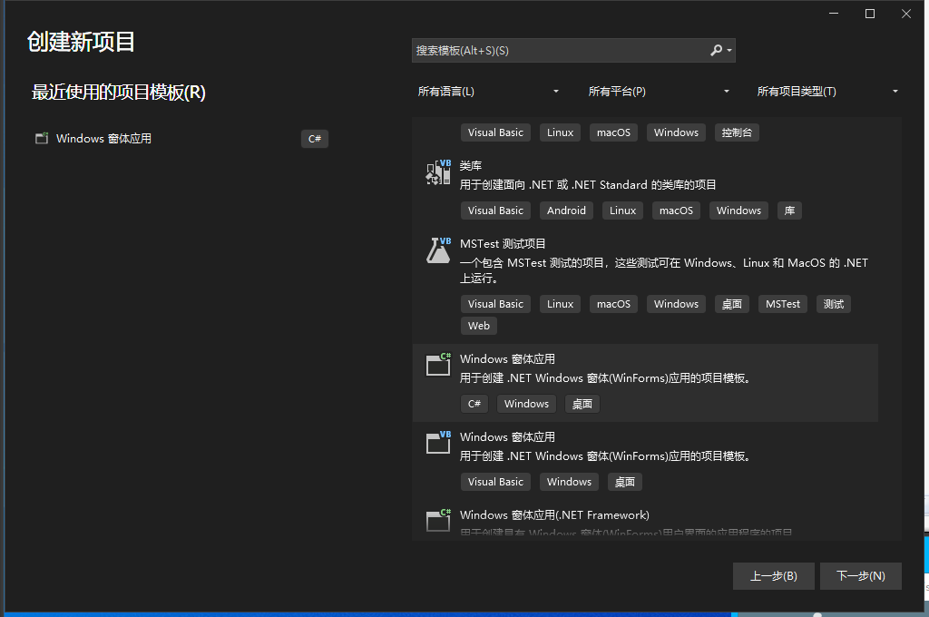Expand the search box dropdown arrow
The width and height of the screenshot is (929, 617).
click(x=729, y=50)
